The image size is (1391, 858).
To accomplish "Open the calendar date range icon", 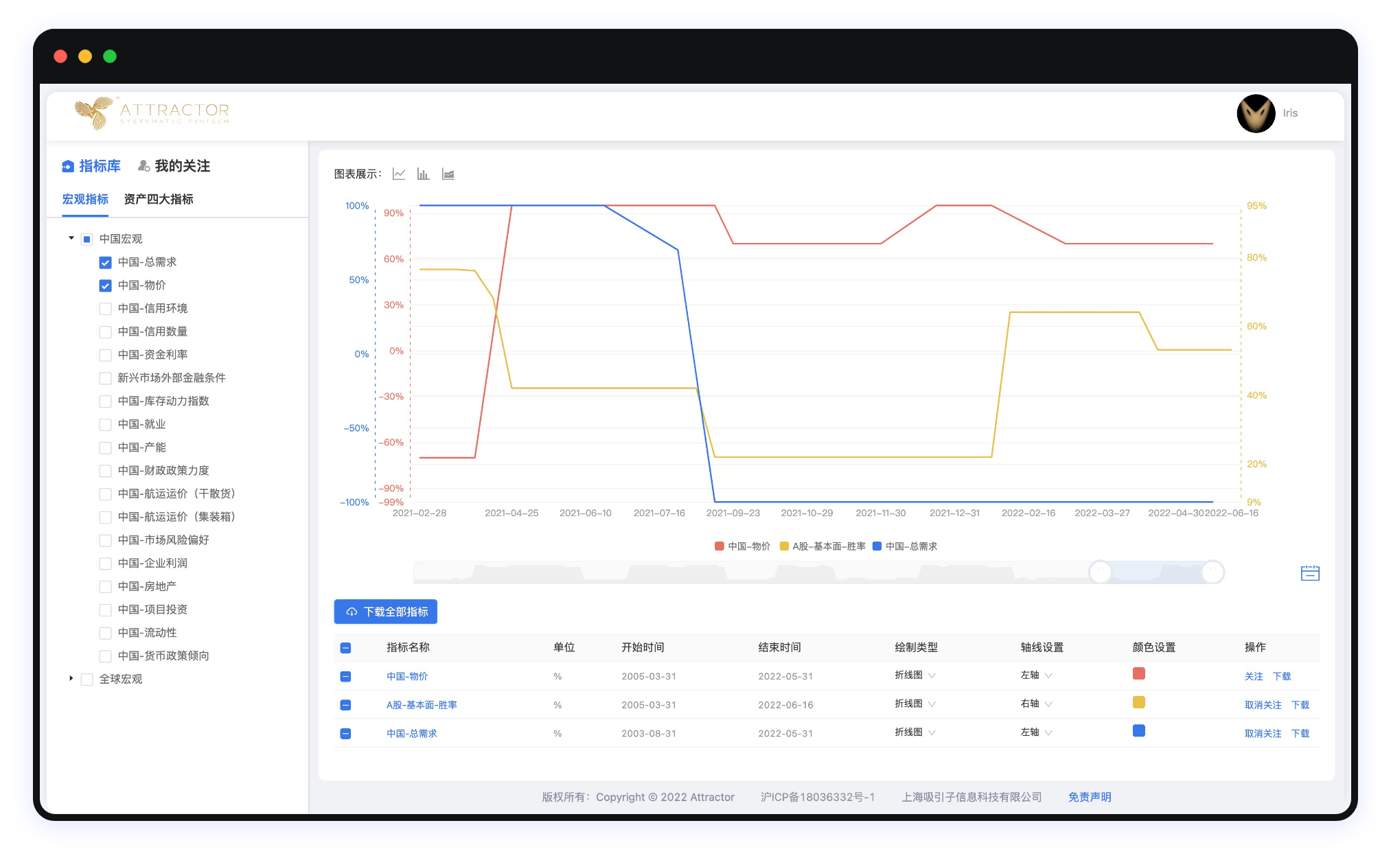I will click(1309, 572).
